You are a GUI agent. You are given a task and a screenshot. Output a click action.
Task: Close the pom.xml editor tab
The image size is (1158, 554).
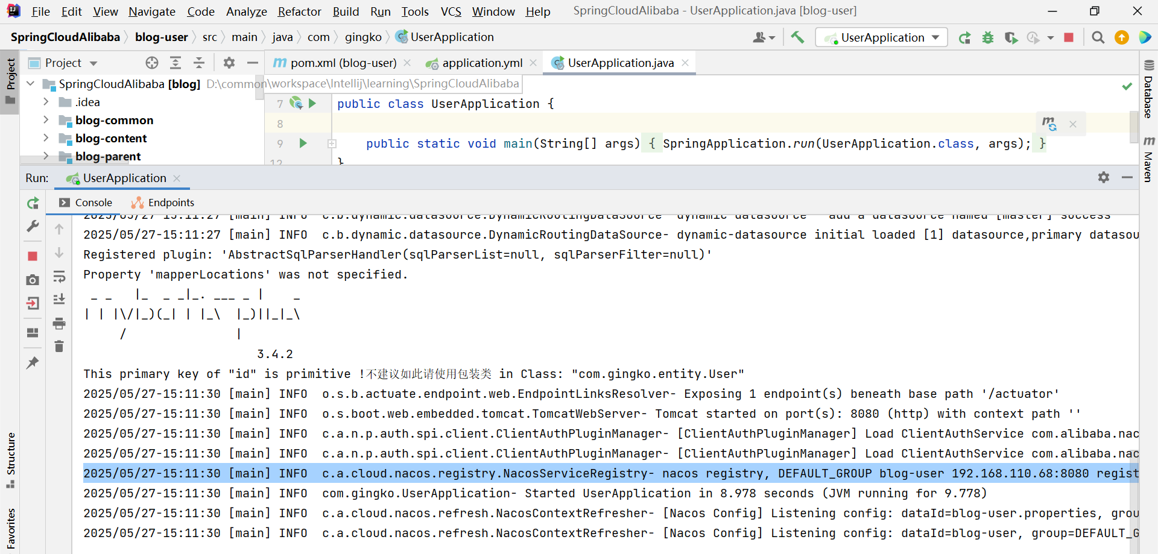click(408, 63)
